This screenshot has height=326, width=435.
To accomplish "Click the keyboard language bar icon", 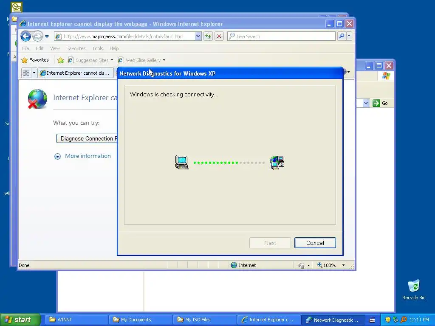I will coord(372,320).
